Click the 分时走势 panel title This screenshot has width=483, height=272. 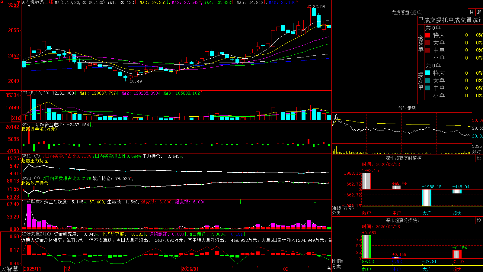407,108
